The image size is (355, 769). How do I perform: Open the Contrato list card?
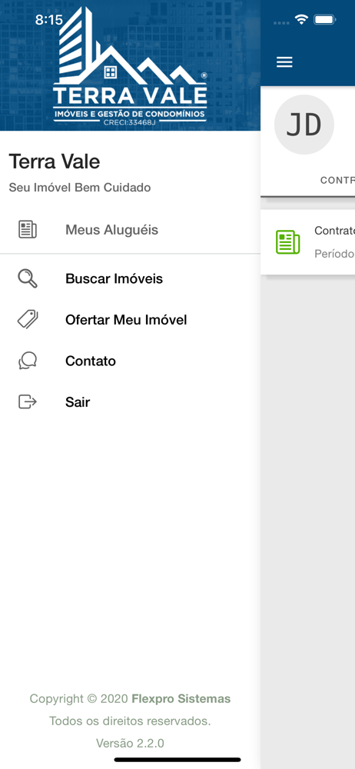click(308, 241)
